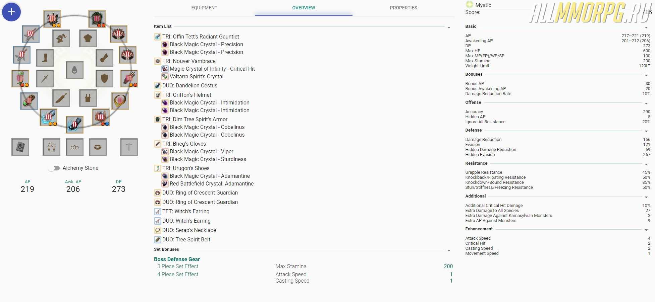Click the book slot icon
This screenshot has width=655, height=302.
pos(20,147)
